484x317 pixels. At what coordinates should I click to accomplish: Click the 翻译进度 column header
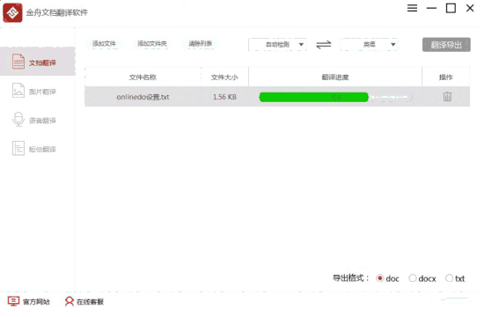(335, 77)
